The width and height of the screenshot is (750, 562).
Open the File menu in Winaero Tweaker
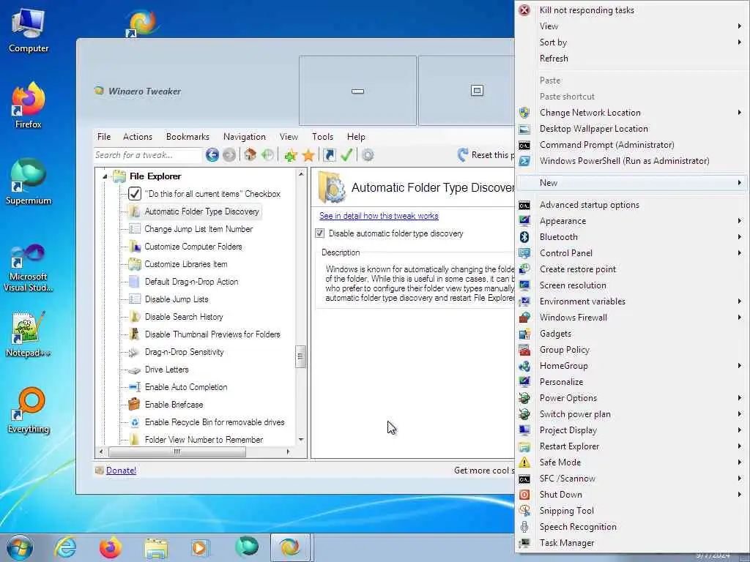tap(104, 137)
